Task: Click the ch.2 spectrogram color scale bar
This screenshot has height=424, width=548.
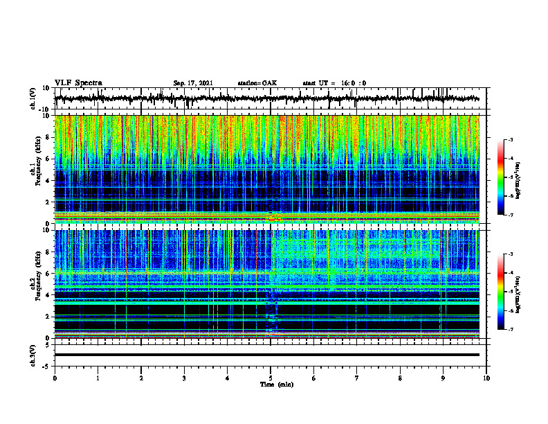Action: [500, 292]
